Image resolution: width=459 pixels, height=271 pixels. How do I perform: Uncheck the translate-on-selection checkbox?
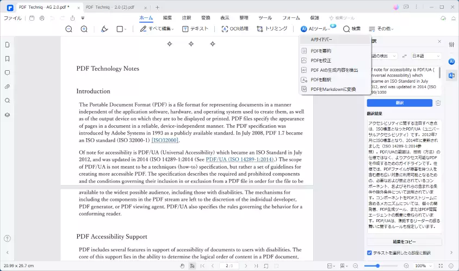tap(370, 252)
